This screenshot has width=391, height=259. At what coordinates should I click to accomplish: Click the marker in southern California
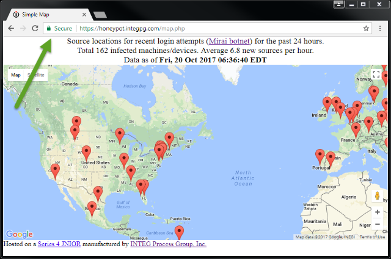[55, 170]
